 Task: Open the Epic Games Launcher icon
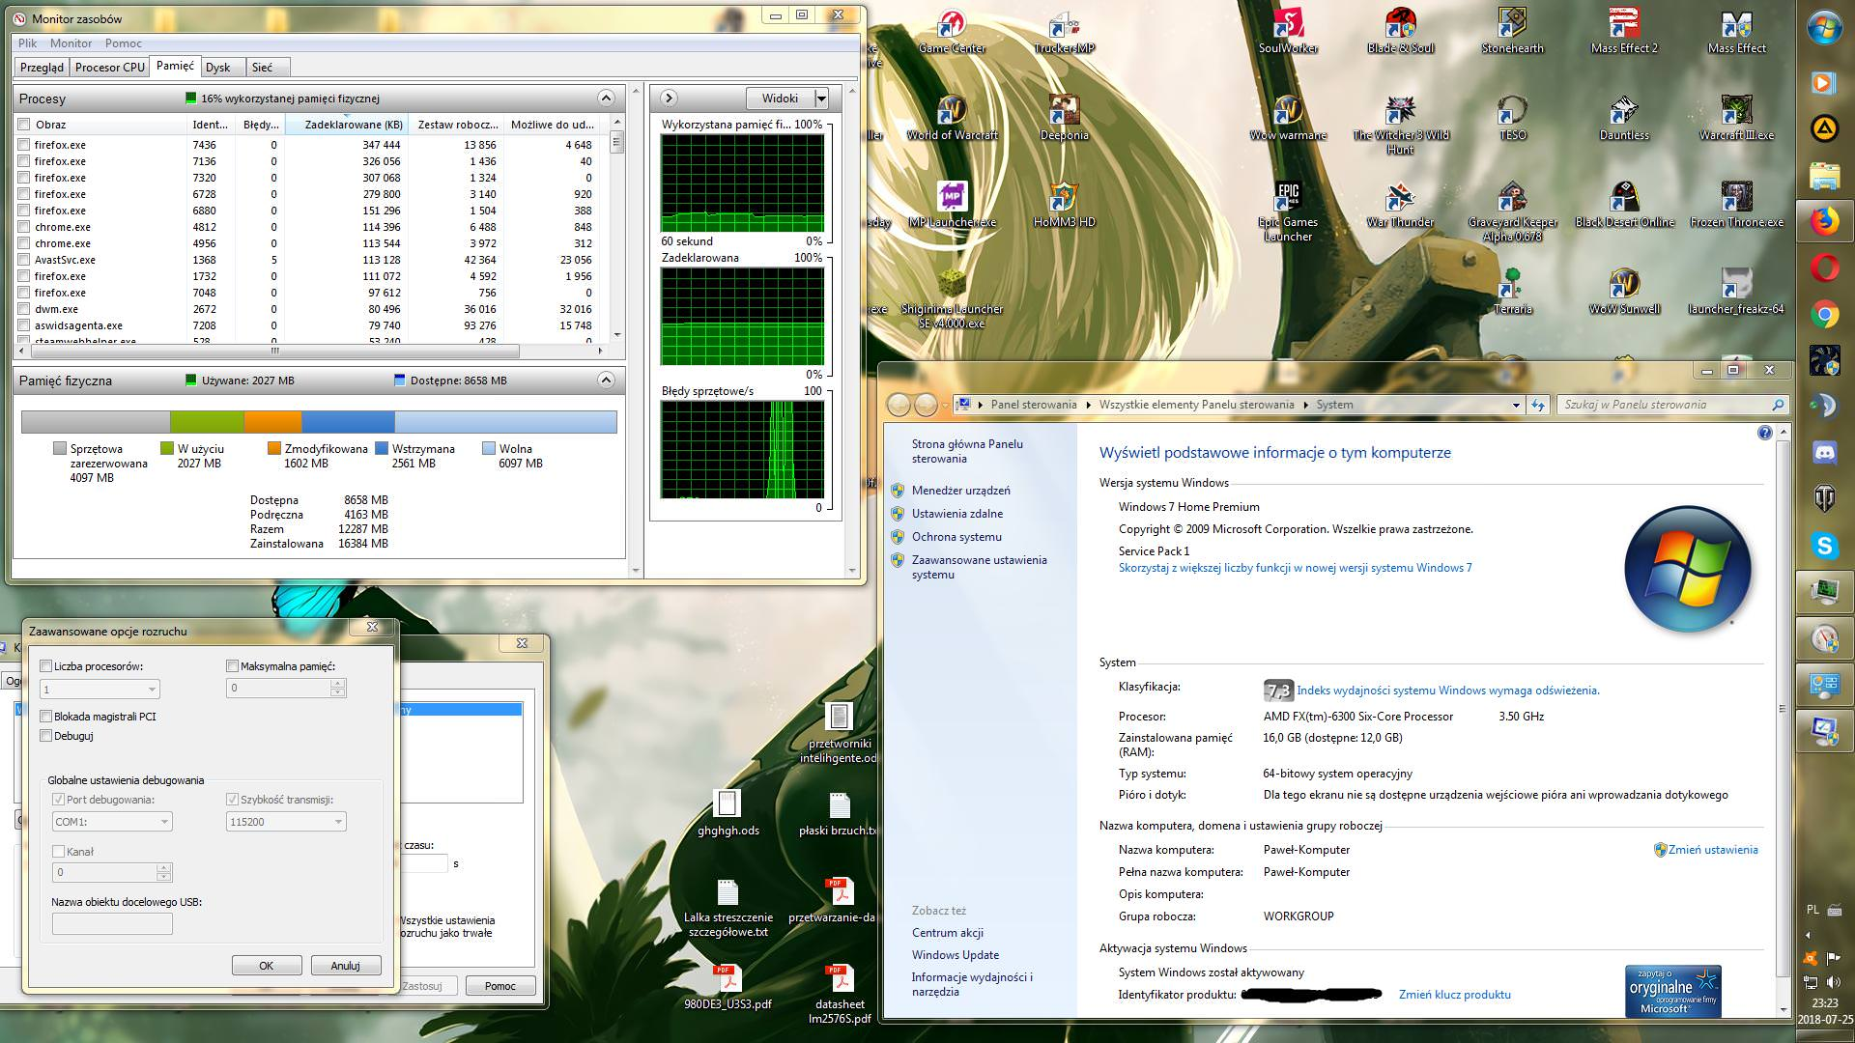pos(1288,211)
